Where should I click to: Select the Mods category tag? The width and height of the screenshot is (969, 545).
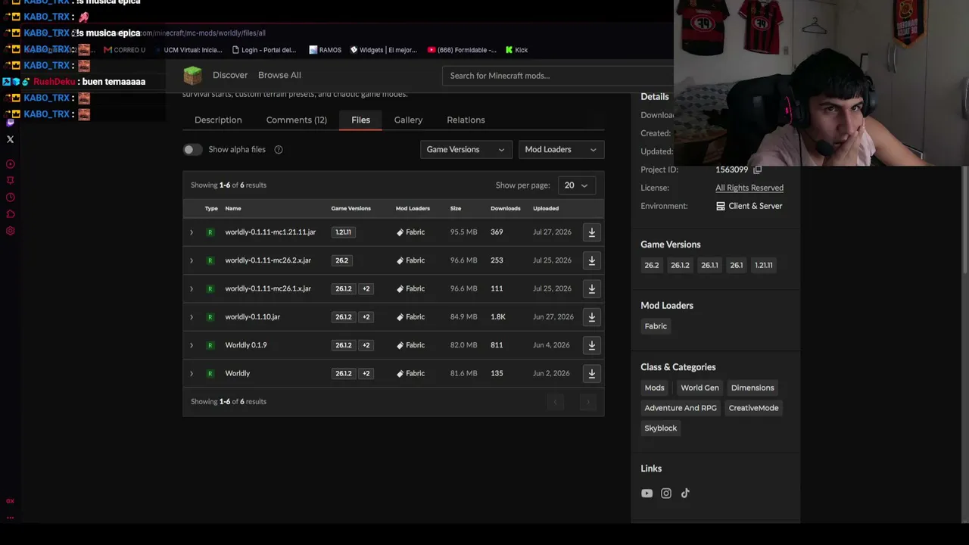[654, 388]
